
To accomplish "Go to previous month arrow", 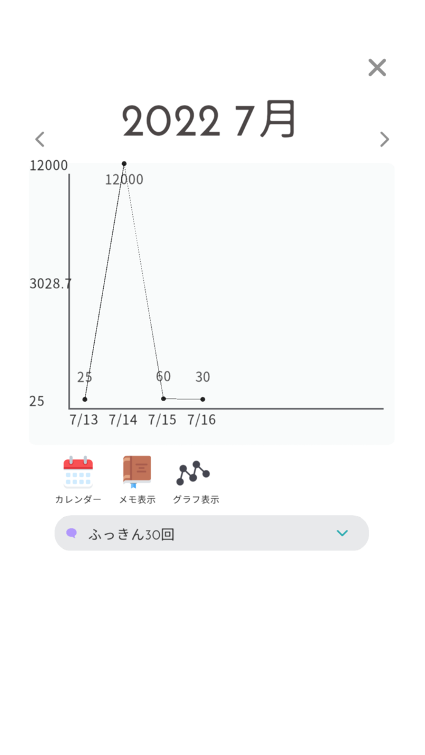I will pos(40,140).
